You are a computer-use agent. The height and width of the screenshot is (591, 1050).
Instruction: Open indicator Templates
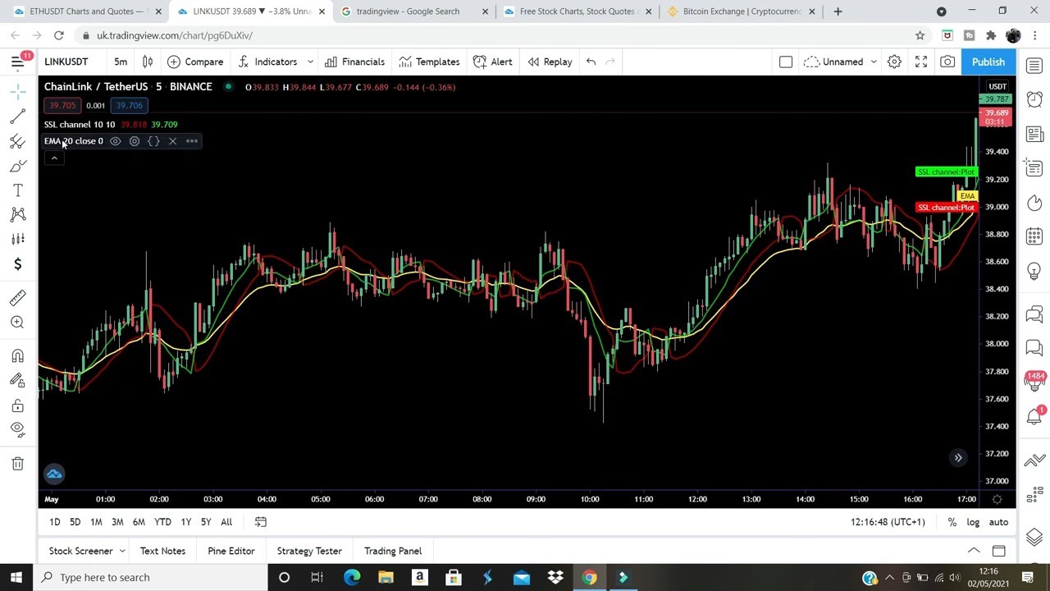(429, 62)
